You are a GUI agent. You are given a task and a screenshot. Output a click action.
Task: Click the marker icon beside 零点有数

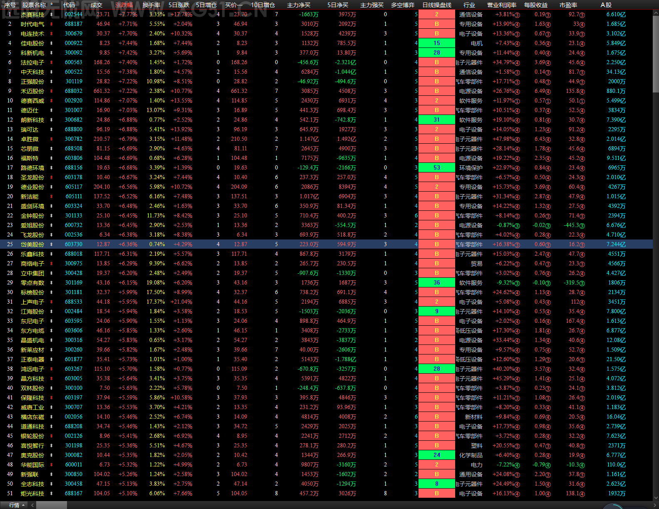[52, 283]
